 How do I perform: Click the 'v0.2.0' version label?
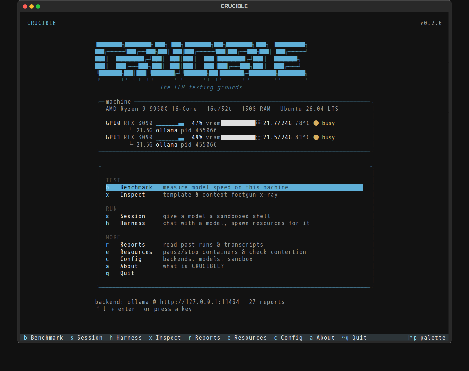pos(431,23)
